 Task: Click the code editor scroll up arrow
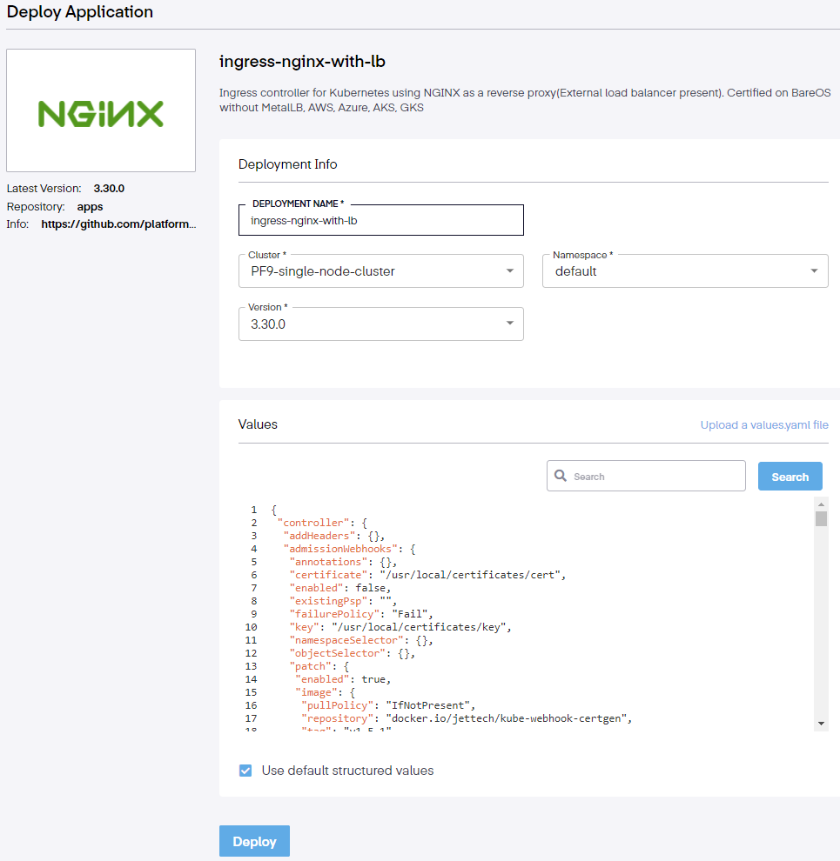coord(821,504)
